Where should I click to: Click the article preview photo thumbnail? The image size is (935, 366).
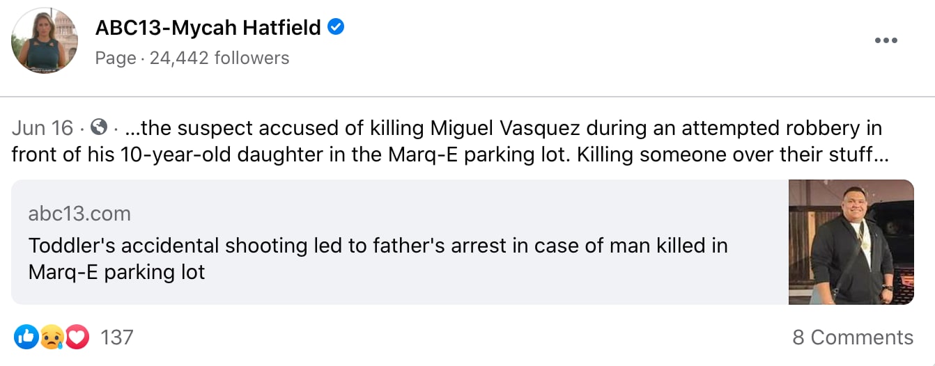tap(851, 241)
